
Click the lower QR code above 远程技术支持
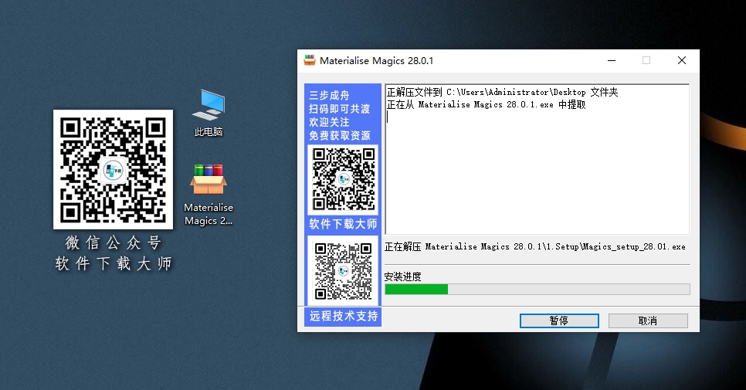pyautogui.click(x=343, y=271)
